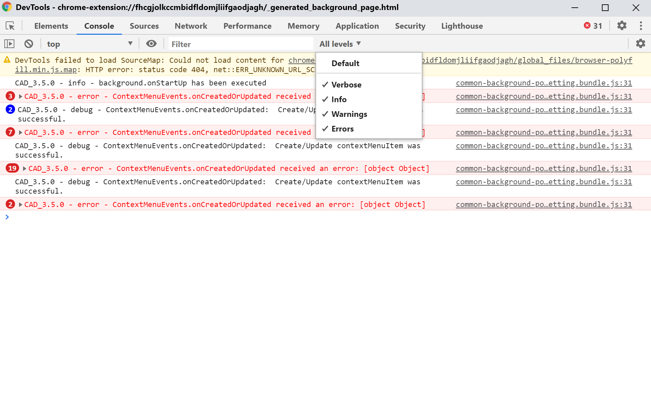651x420 pixels.
Task: Click into the Filter text field
Action: coord(241,44)
